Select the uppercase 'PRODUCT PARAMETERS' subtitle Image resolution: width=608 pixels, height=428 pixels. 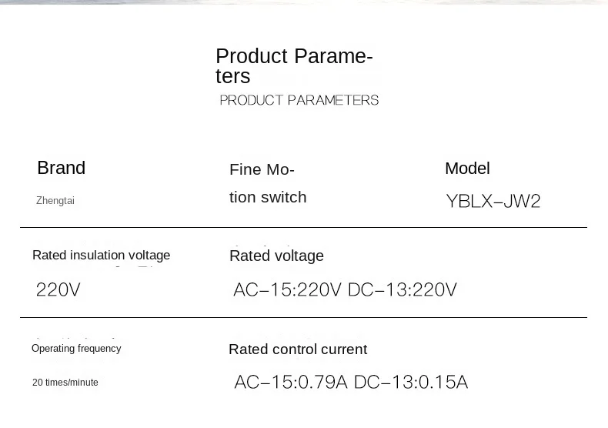299,100
